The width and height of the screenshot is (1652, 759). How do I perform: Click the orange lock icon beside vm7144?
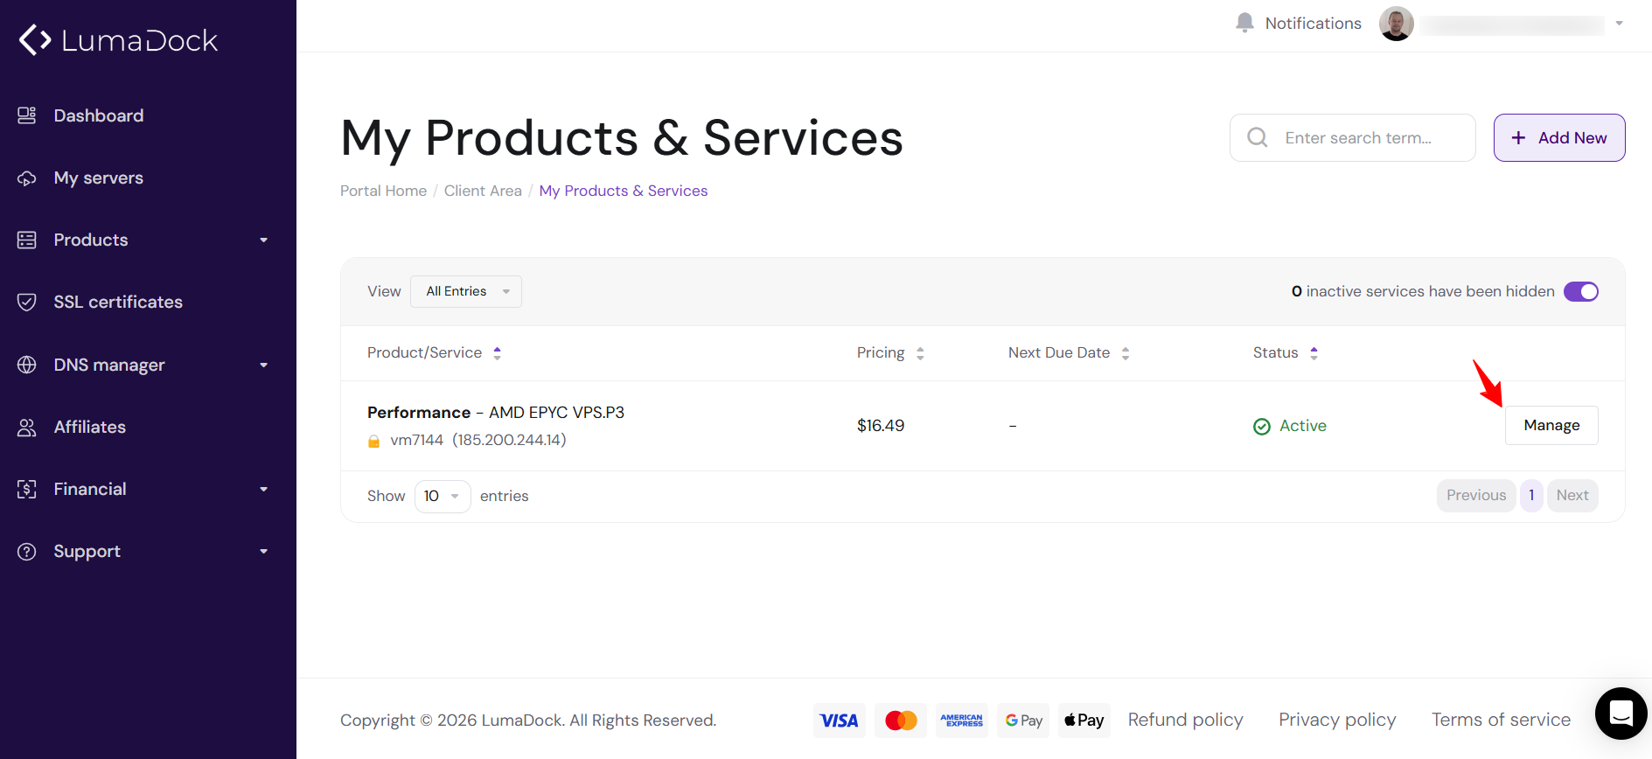tap(374, 441)
